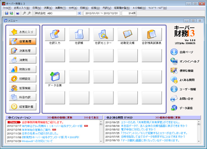This screenshot has height=149, width=207.
Task: Select 決算処理 sidebar category
Action: pos(22,51)
